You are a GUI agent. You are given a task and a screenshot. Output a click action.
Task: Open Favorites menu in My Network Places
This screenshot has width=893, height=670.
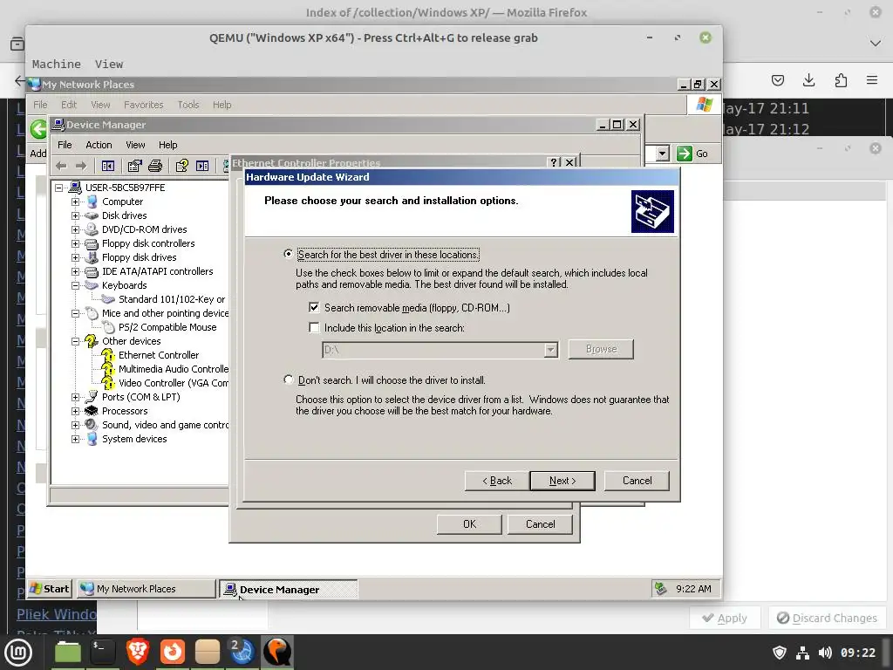pos(144,105)
